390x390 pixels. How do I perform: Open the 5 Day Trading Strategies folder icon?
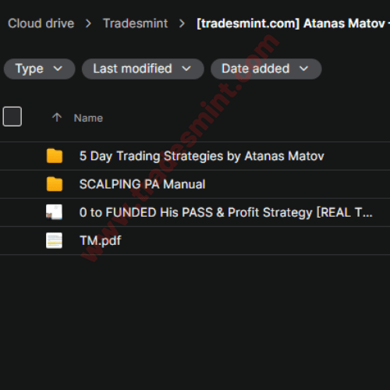55,156
